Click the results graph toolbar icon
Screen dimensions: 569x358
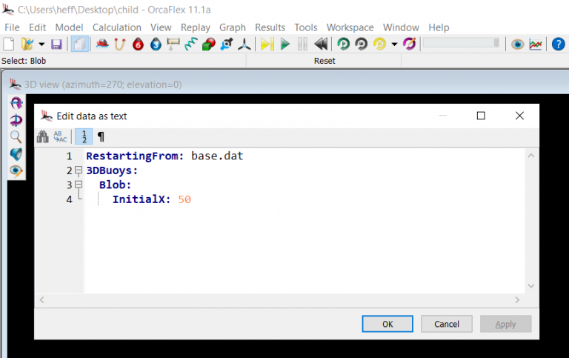tap(536, 44)
